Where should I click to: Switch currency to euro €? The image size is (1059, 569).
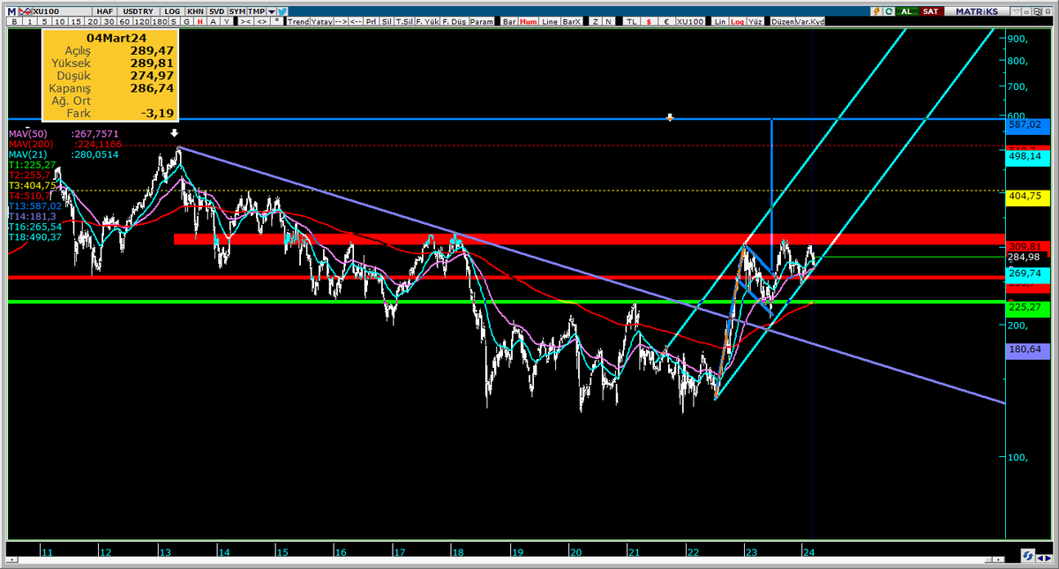[x=666, y=21]
